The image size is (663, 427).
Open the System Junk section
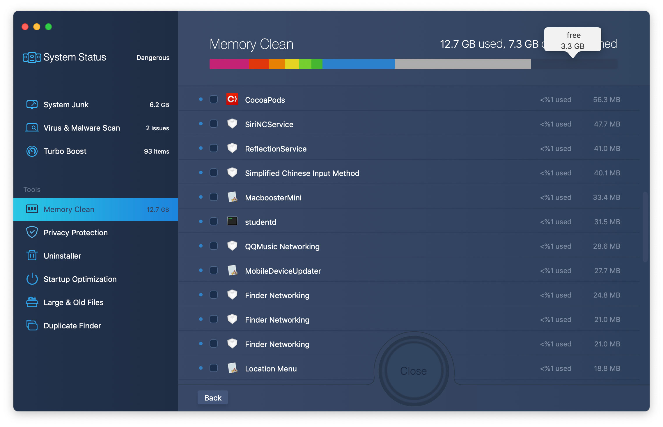tap(96, 105)
